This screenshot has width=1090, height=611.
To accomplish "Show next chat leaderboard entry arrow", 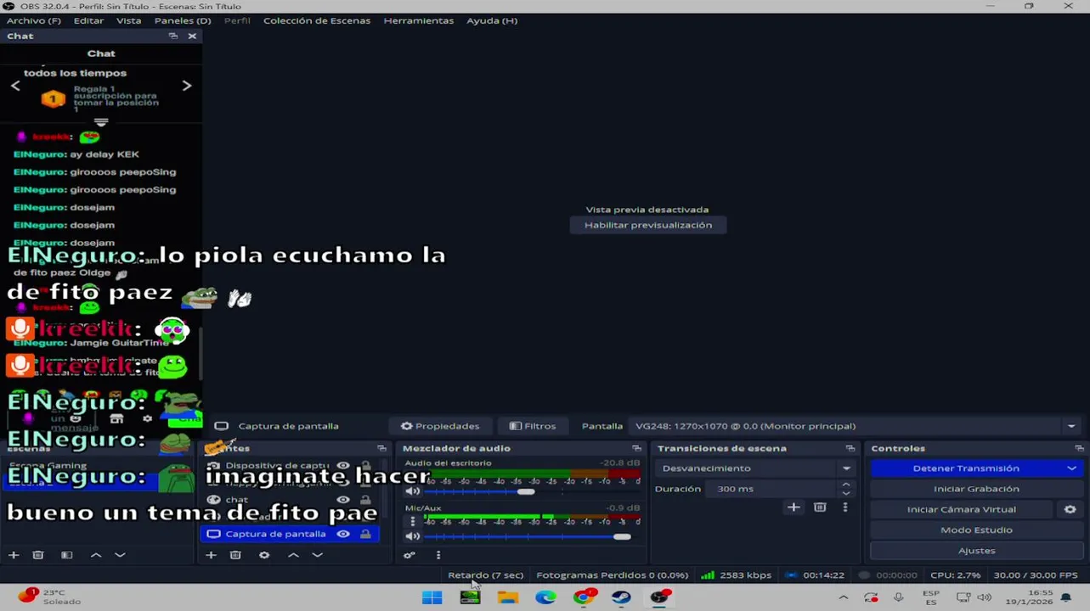I will [x=187, y=86].
